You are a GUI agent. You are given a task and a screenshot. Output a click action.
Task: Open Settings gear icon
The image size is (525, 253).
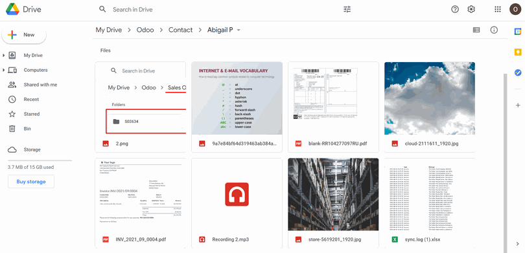pos(471,9)
